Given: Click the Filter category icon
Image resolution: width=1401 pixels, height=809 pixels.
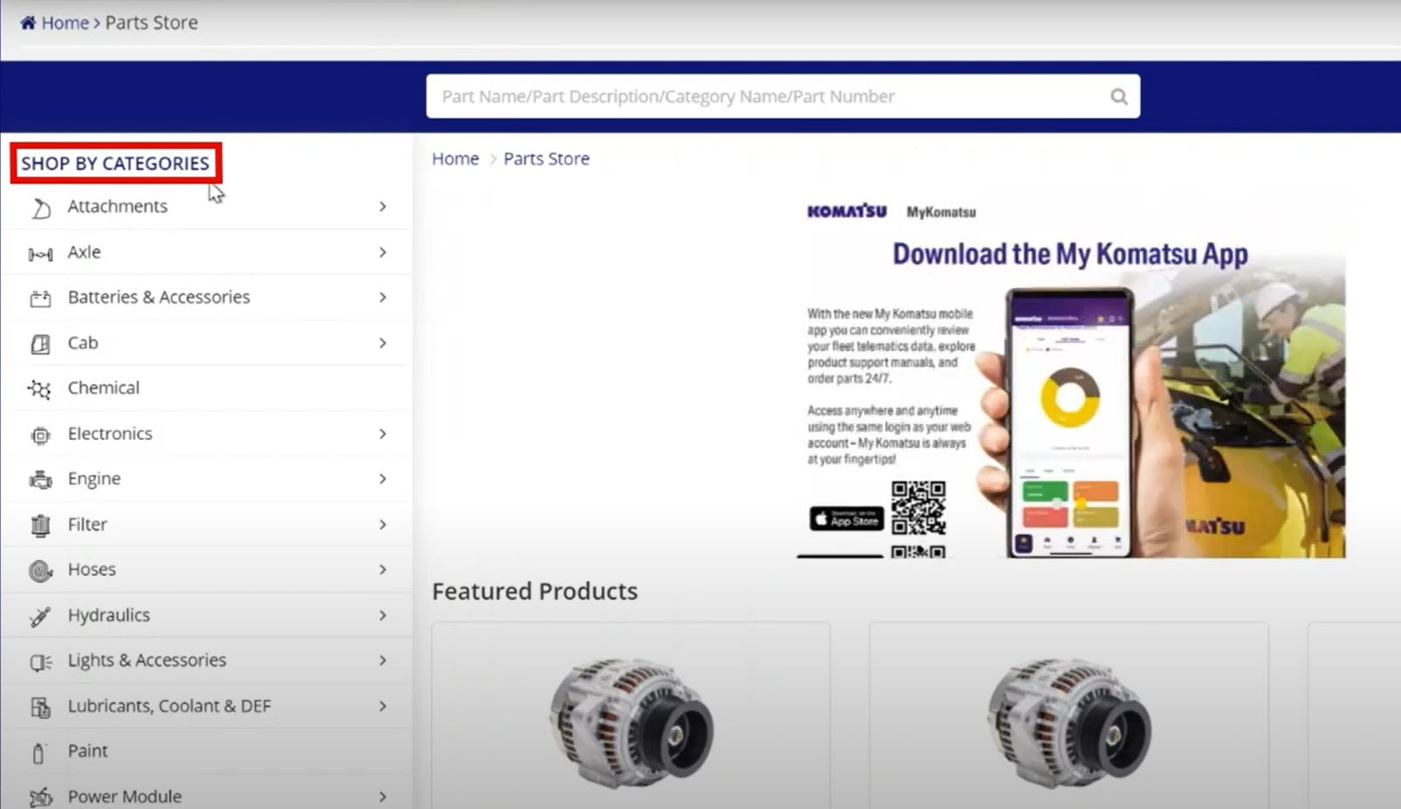Looking at the screenshot, I should (40, 525).
